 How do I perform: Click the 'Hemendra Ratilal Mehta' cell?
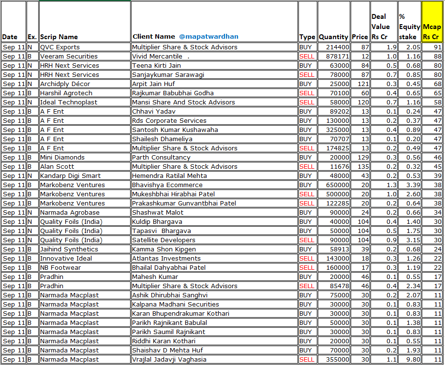coord(214,176)
